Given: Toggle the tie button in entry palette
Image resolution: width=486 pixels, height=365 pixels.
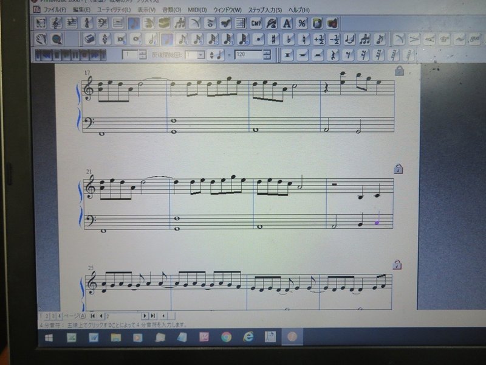Looking at the screenshot, I should [349, 39].
